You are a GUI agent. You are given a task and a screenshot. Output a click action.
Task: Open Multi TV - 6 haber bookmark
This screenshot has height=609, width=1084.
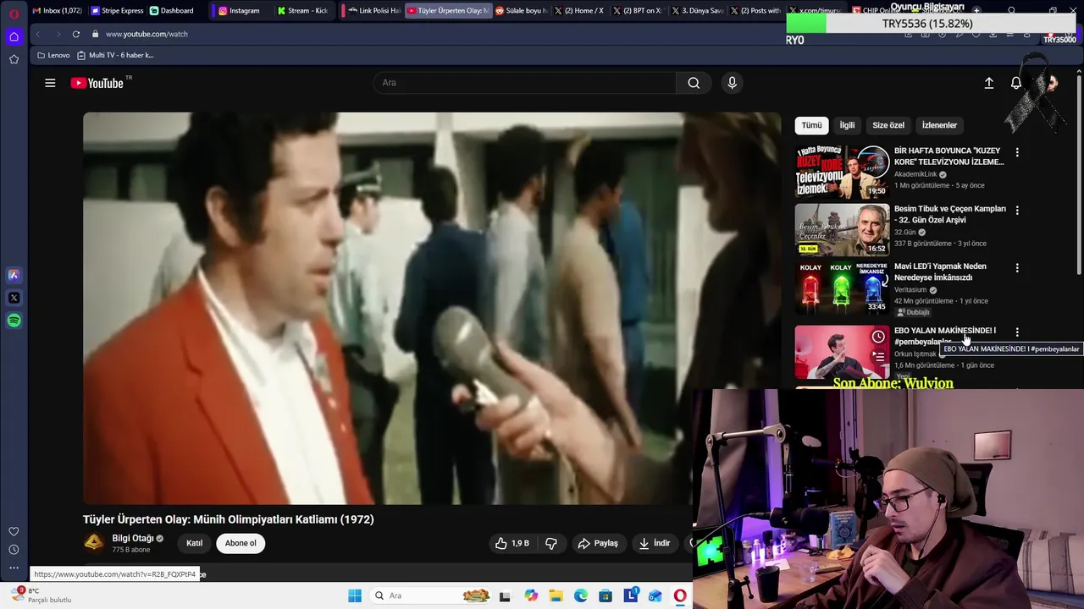pos(115,55)
